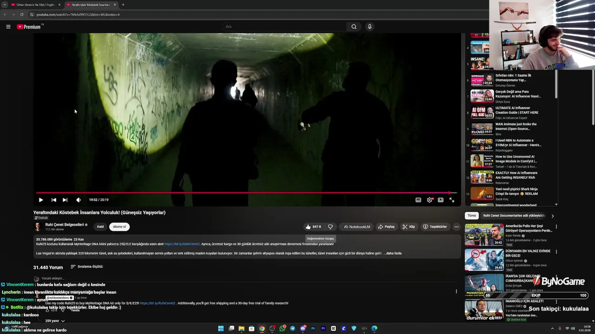Open player settings gear icon

tap(430, 200)
